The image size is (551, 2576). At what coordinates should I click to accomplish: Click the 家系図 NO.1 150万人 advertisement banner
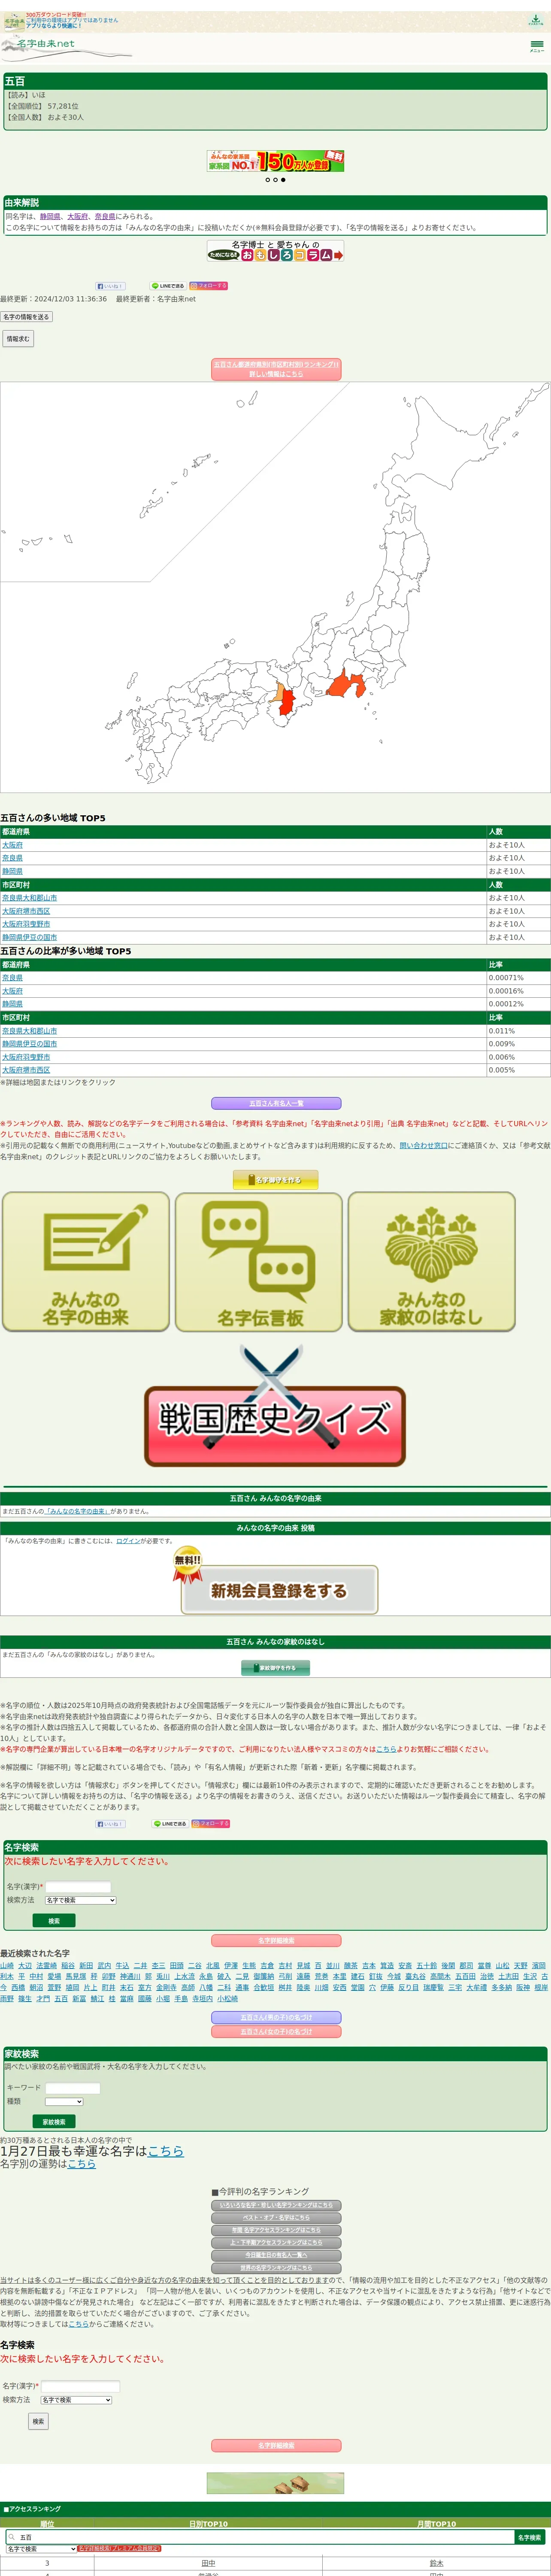pyautogui.click(x=275, y=161)
